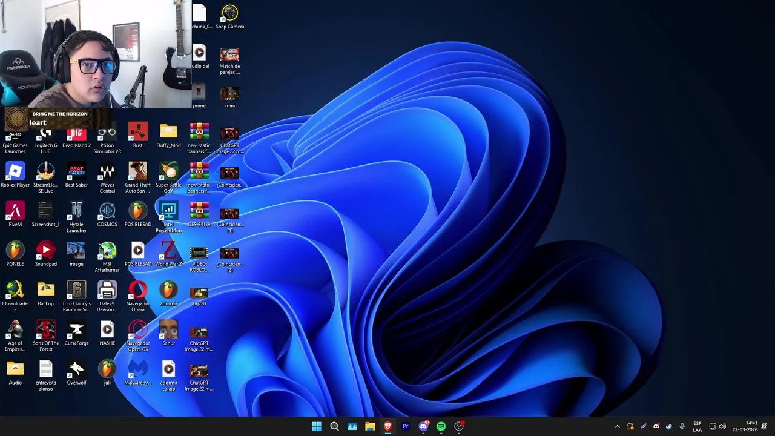Launch Navegador Opera browser shortcut
The width and height of the screenshot is (775, 436).
(x=138, y=297)
